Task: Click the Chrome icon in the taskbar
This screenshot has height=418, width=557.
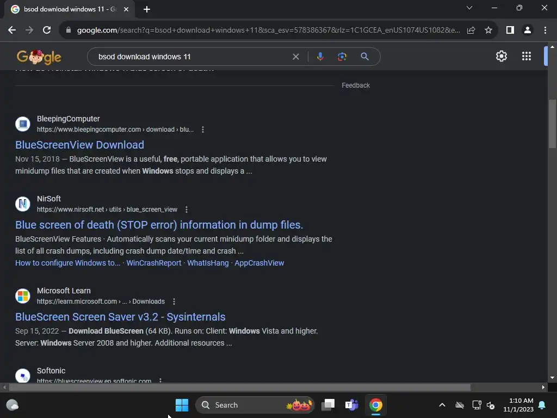Action: click(376, 405)
